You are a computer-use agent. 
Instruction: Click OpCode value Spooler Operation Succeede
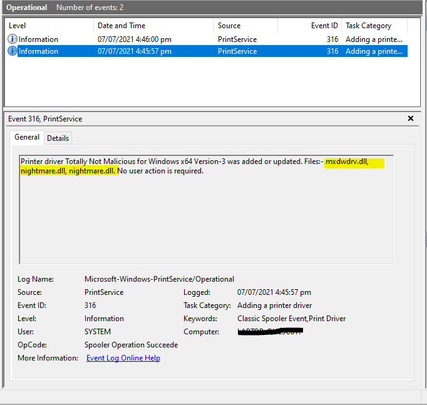click(x=131, y=345)
